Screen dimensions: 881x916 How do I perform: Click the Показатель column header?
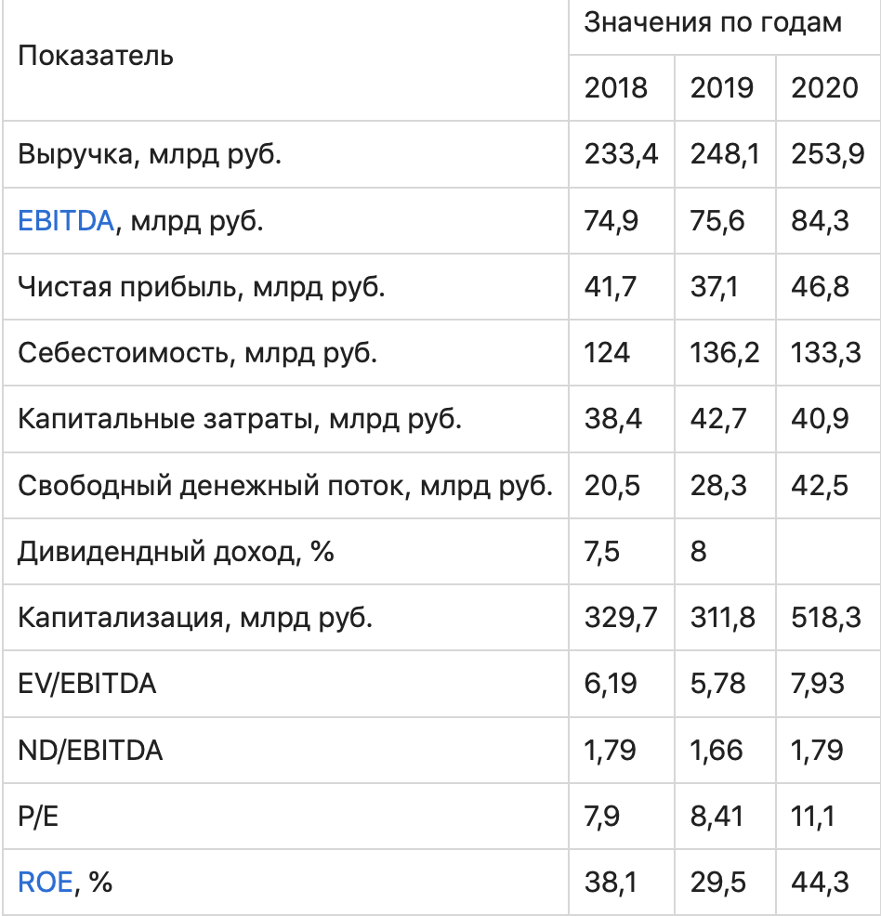coord(96,56)
